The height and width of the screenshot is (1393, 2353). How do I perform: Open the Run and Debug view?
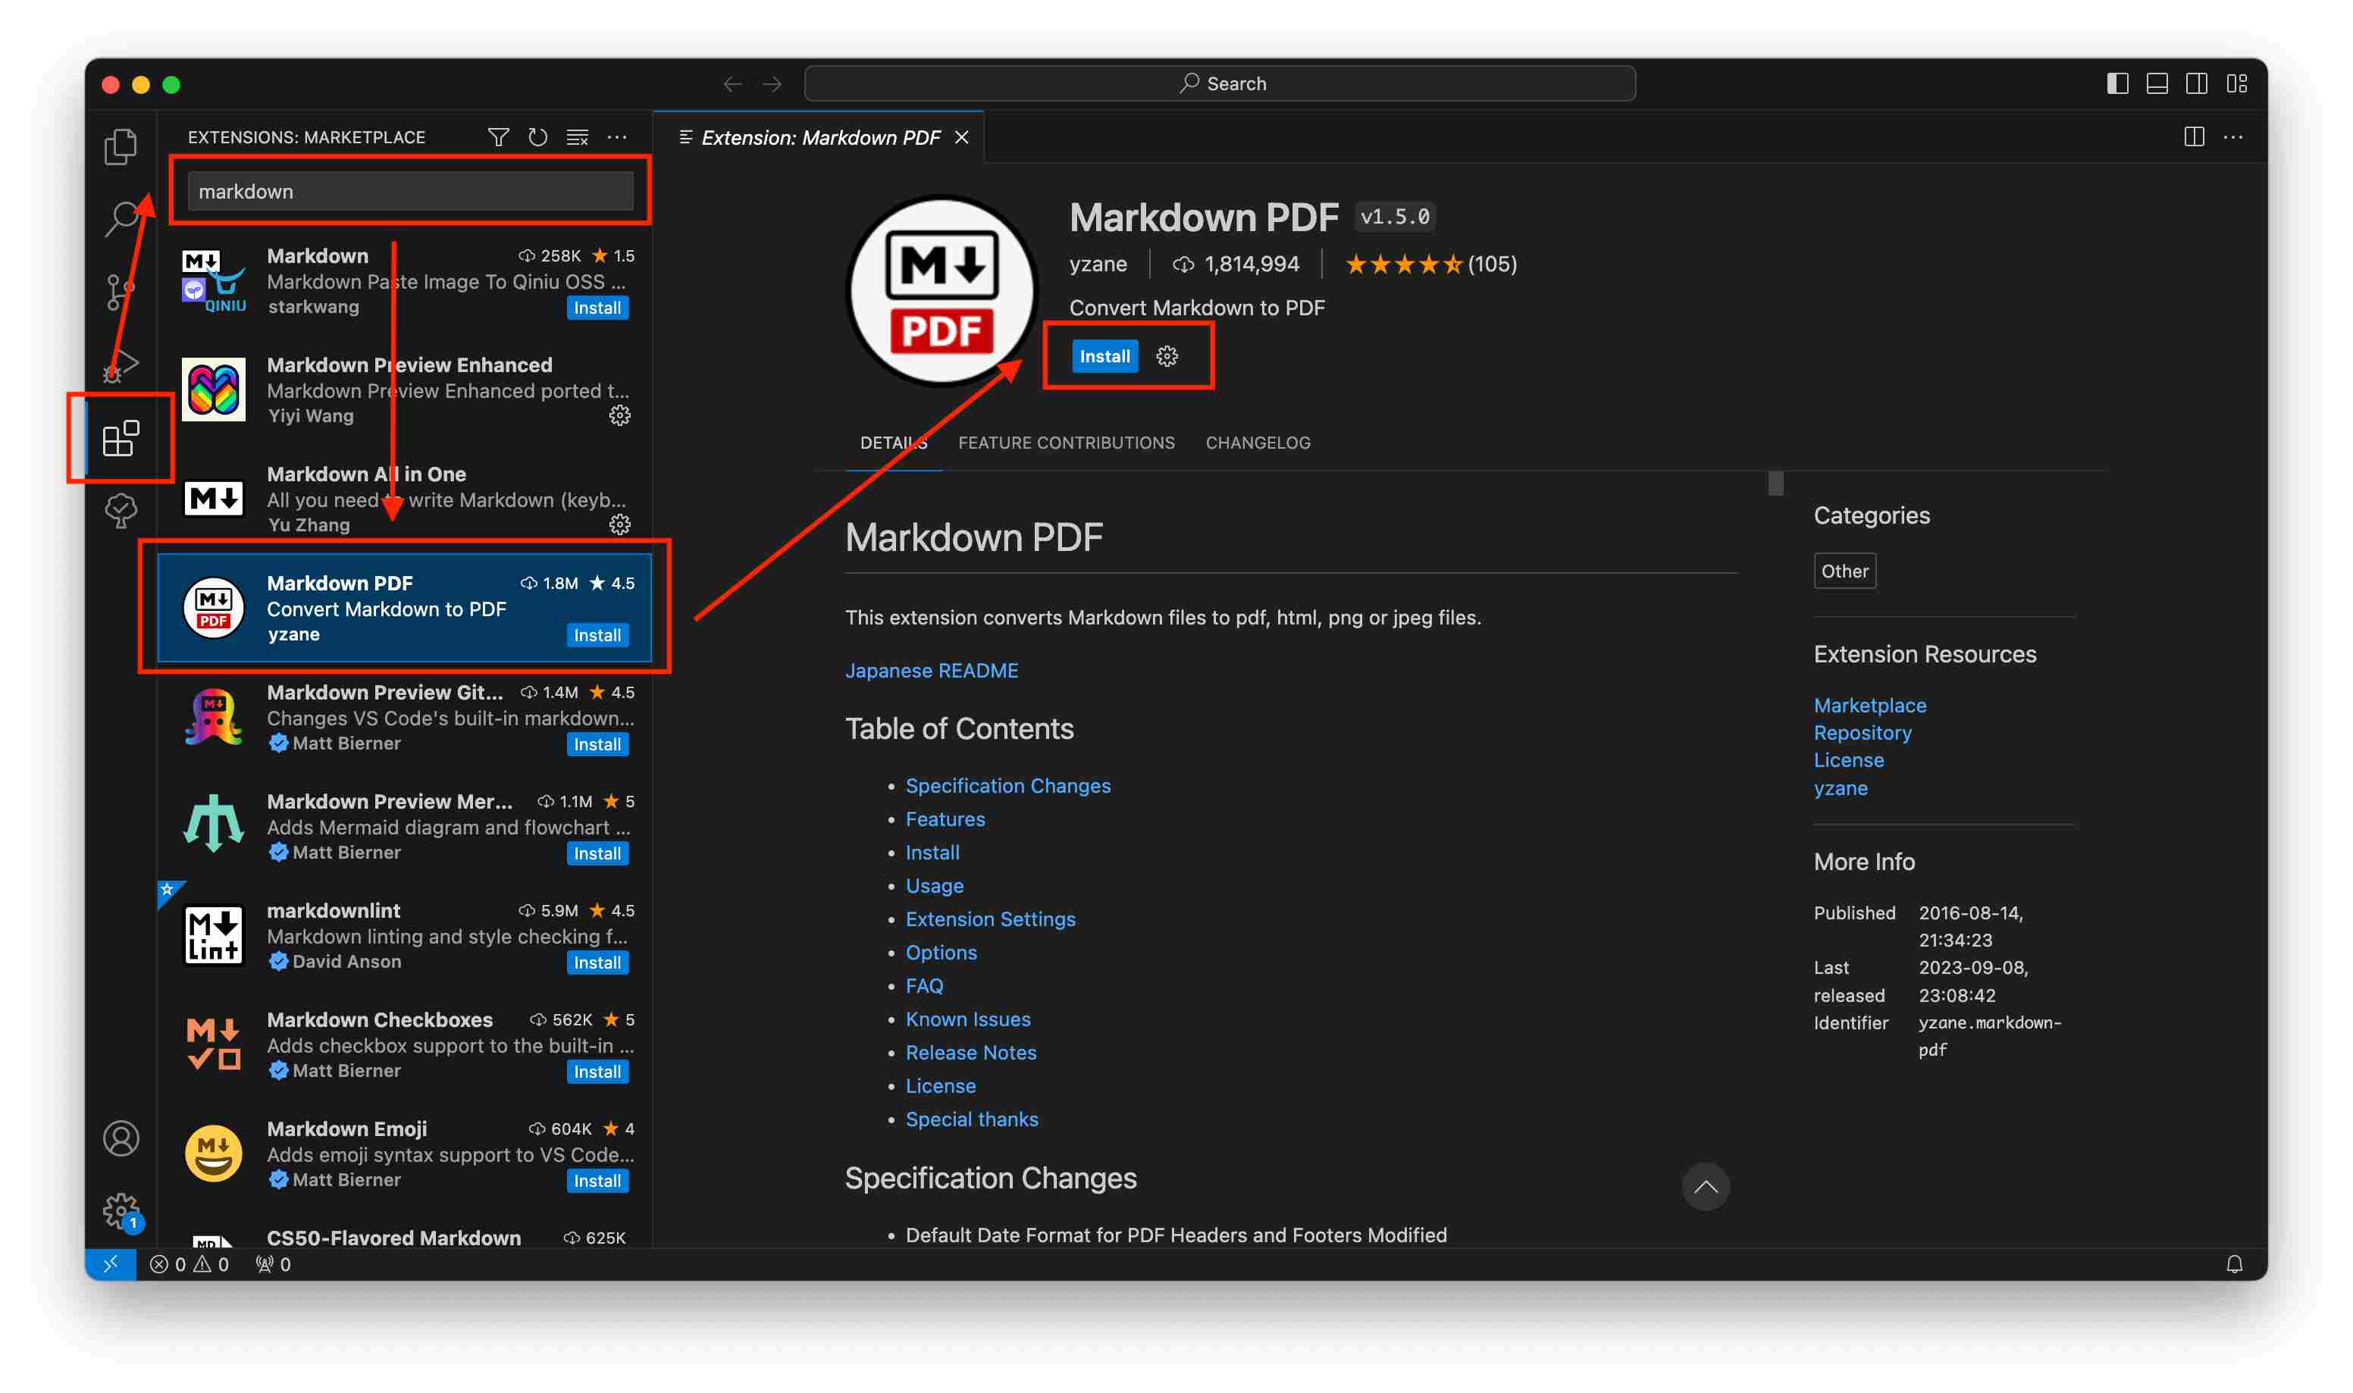pyautogui.click(x=120, y=365)
